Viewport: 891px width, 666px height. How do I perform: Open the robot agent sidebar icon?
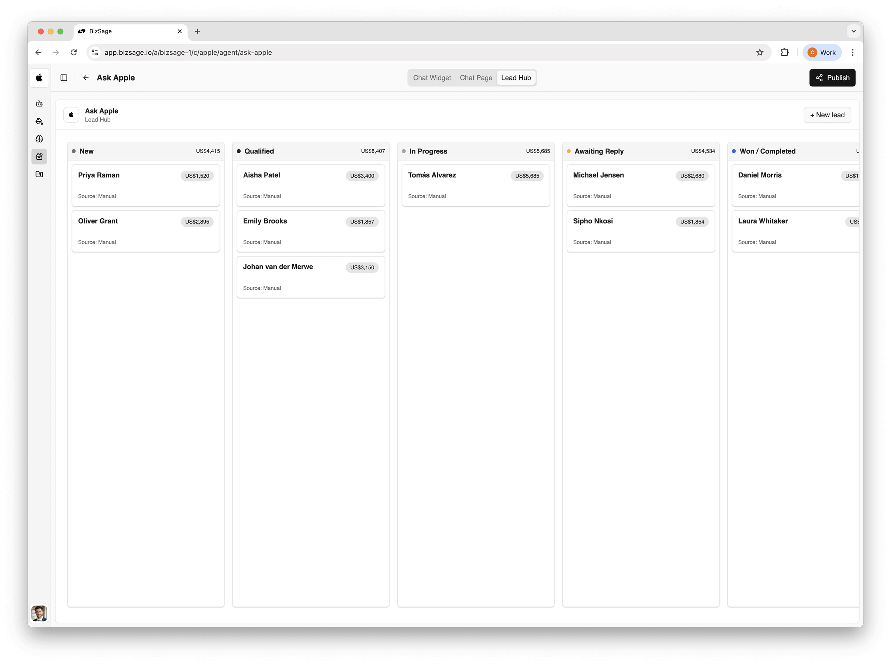pos(39,103)
